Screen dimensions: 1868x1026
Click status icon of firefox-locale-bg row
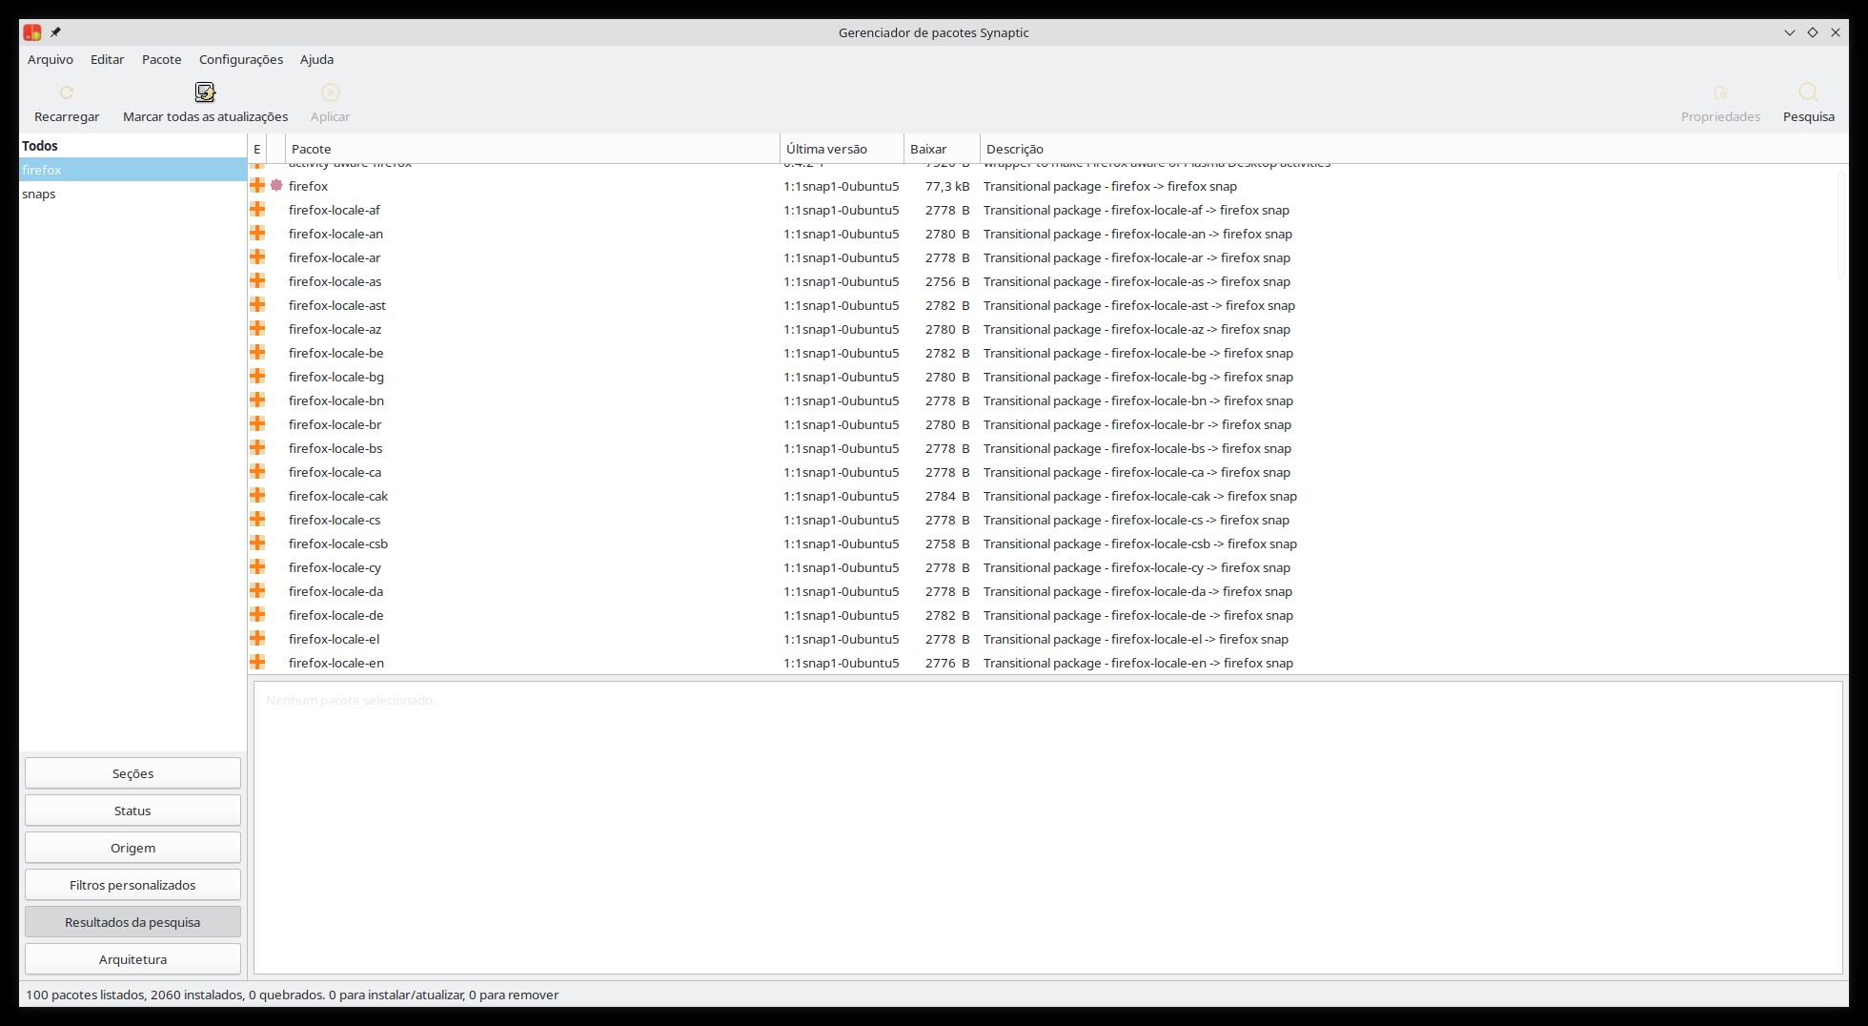click(x=257, y=377)
